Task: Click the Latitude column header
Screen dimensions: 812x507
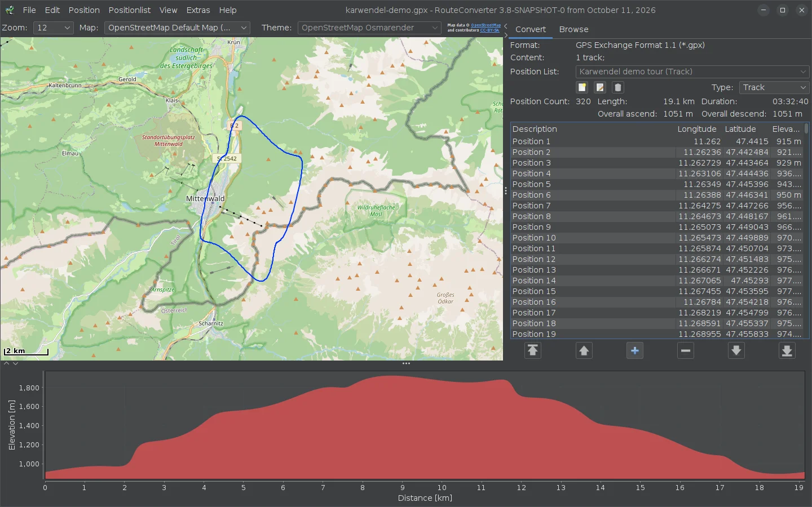Action: (746, 129)
